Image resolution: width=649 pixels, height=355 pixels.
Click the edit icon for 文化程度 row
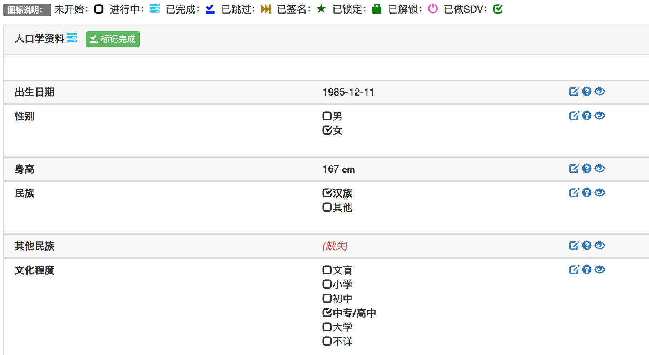(x=574, y=270)
